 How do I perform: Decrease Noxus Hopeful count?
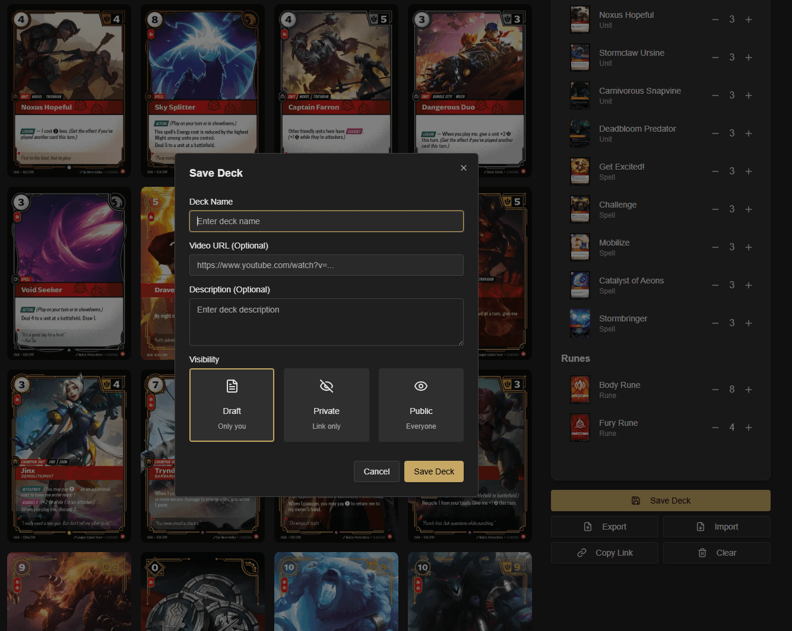point(715,20)
